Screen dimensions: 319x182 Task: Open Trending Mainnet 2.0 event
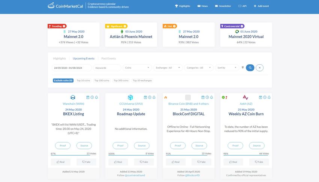(74, 37)
